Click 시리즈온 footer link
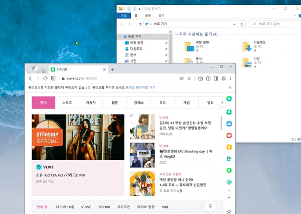 point(123,206)
